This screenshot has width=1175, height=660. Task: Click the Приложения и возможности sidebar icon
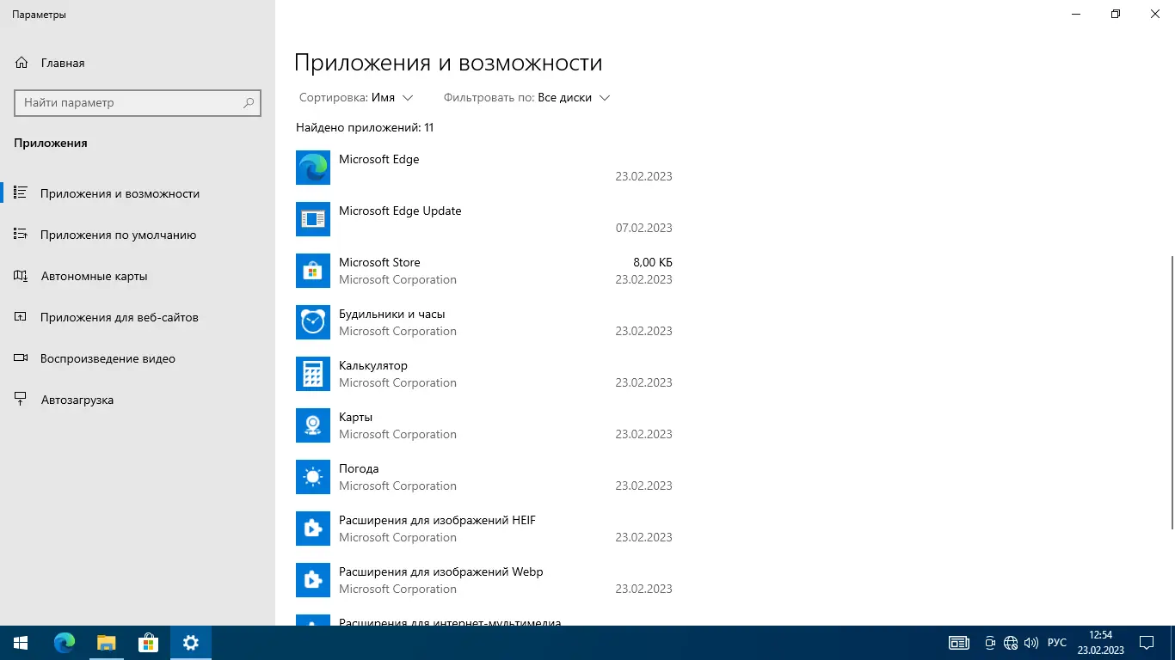point(22,193)
